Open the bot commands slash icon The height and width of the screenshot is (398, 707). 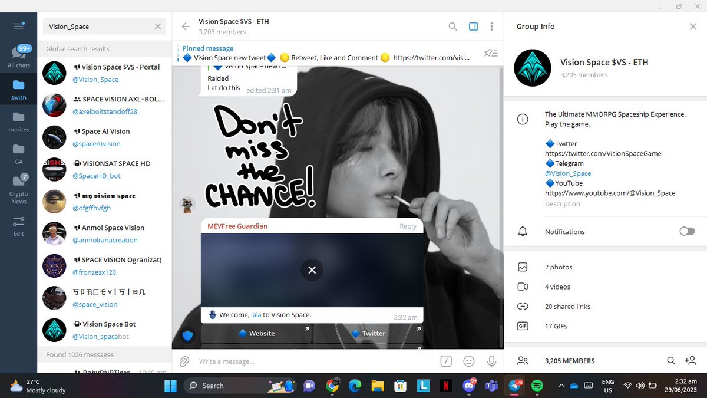(446, 361)
